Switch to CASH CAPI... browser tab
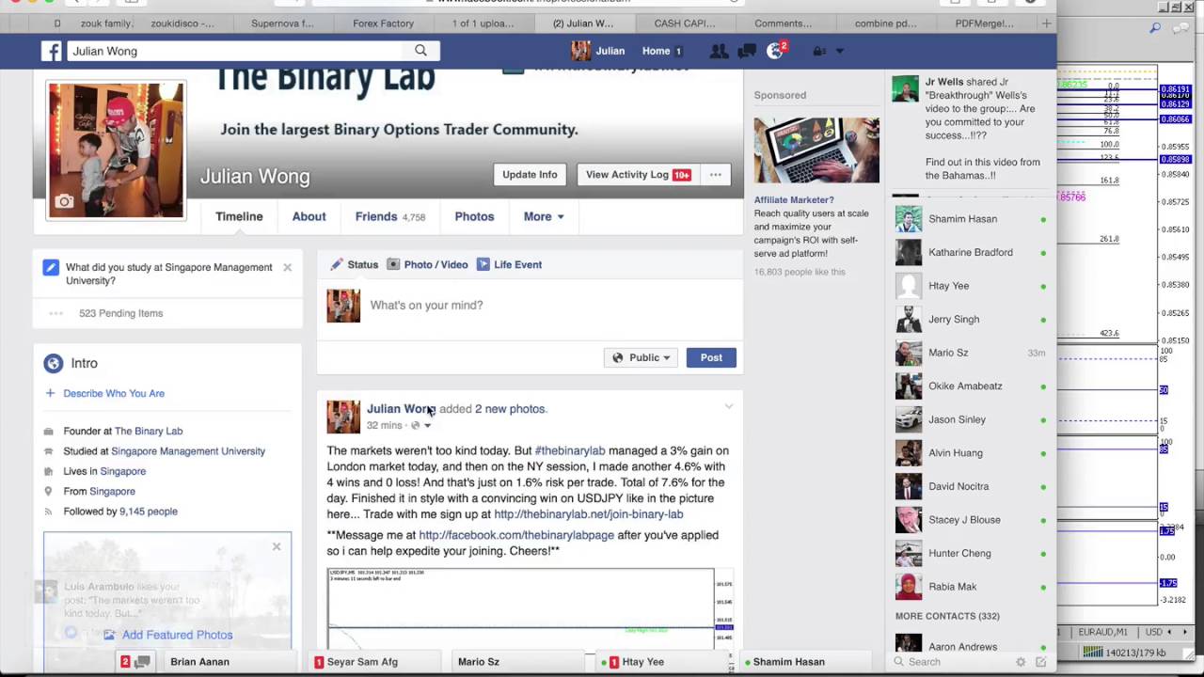Viewport: 1204px width, 677px height. point(685,24)
